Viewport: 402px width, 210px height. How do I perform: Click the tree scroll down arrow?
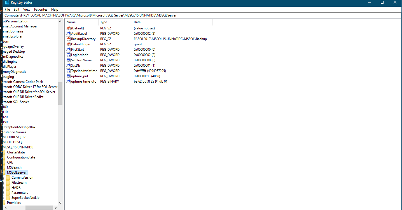[x=60, y=203]
